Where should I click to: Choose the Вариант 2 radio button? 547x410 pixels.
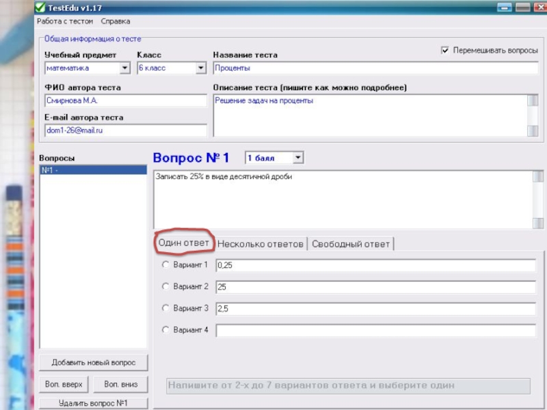click(x=165, y=286)
